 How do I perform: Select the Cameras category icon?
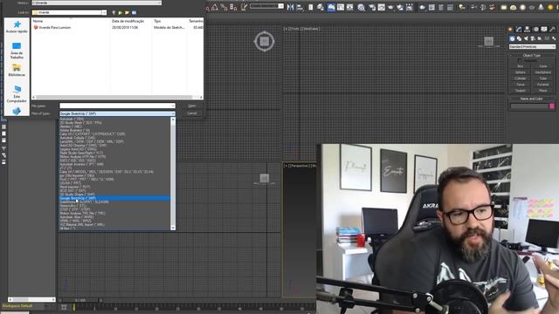(533, 38)
